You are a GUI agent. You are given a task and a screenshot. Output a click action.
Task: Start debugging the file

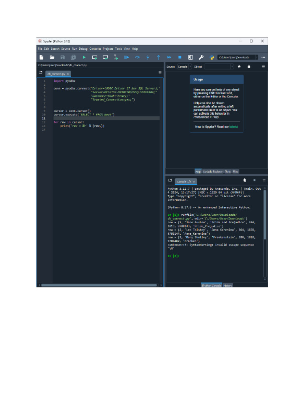[127, 57]
